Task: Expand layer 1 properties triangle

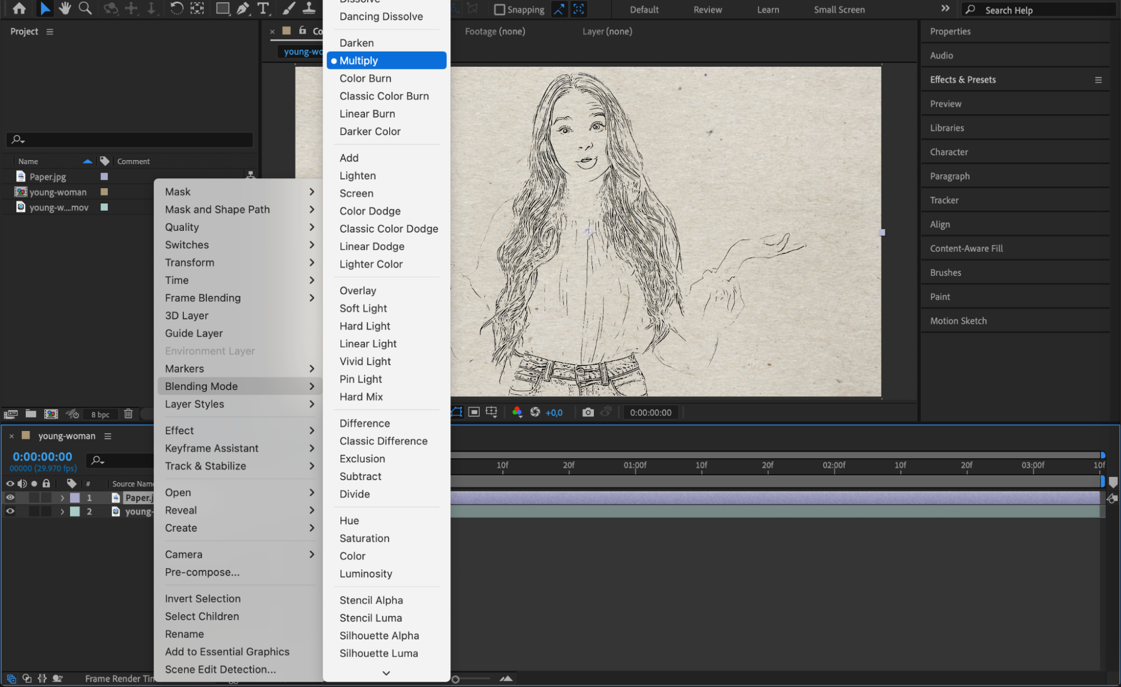Action: click(x=62, y=498)
